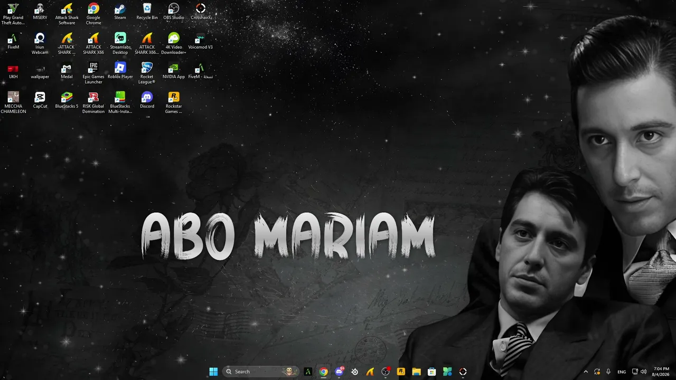The image size is (676, 380).
Task: Click the sync update tray icon
Action: 597,372
